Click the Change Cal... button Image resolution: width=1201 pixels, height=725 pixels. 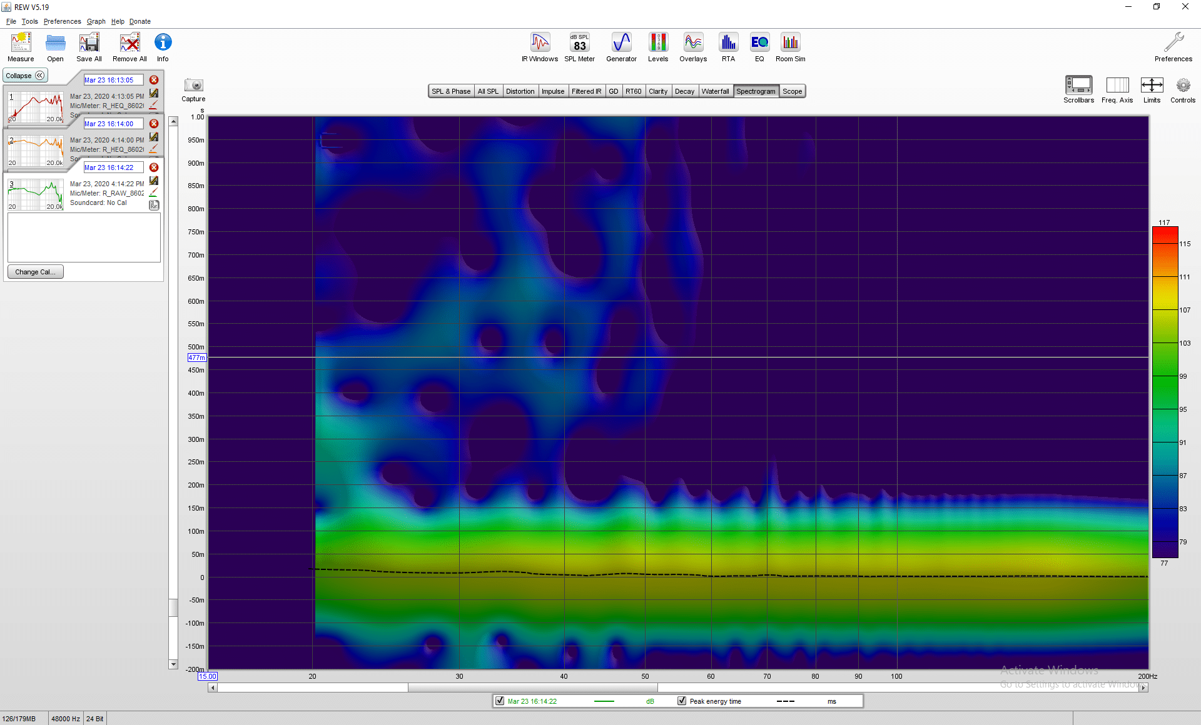(36, 272)
